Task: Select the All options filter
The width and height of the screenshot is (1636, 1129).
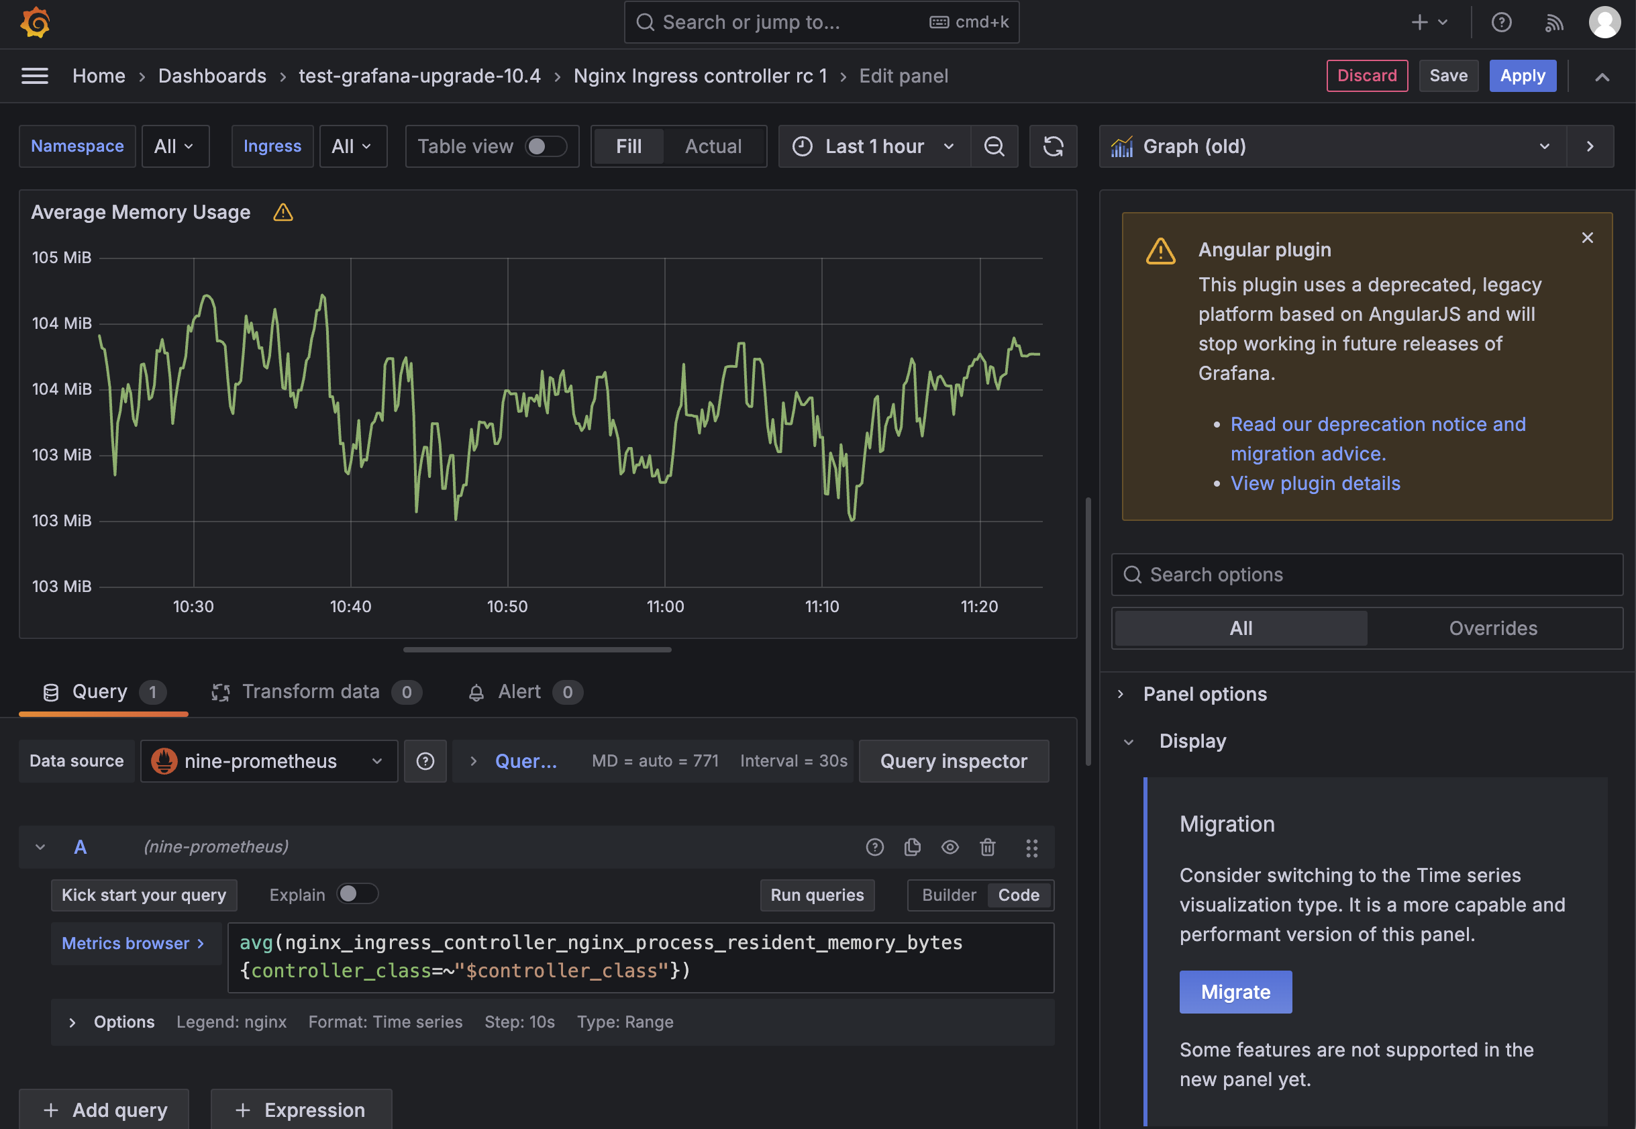Action: pyautogui.click(x=1240, y=628)
